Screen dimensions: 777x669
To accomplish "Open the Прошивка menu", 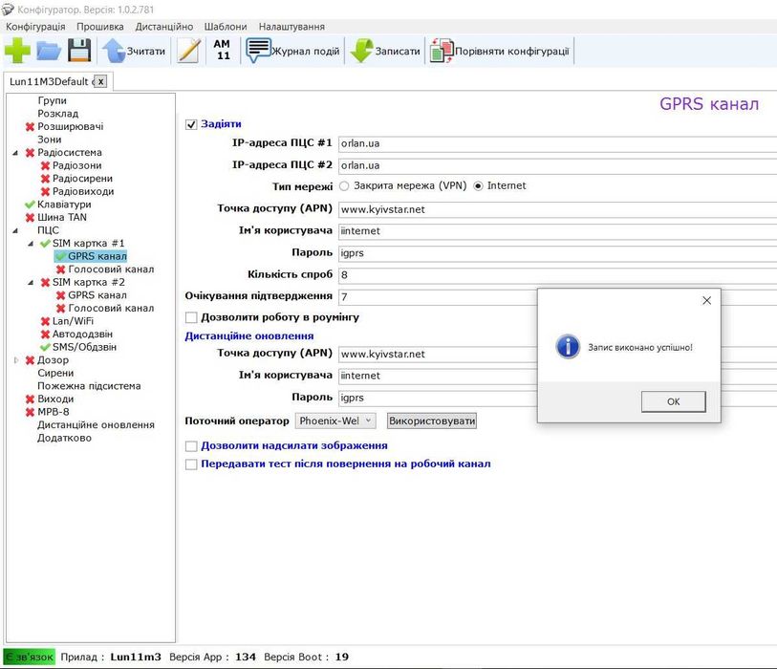I will pyautogui.click(x=100, y=27).
